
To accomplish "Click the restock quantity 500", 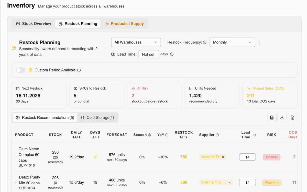I will tap(184, 182).
